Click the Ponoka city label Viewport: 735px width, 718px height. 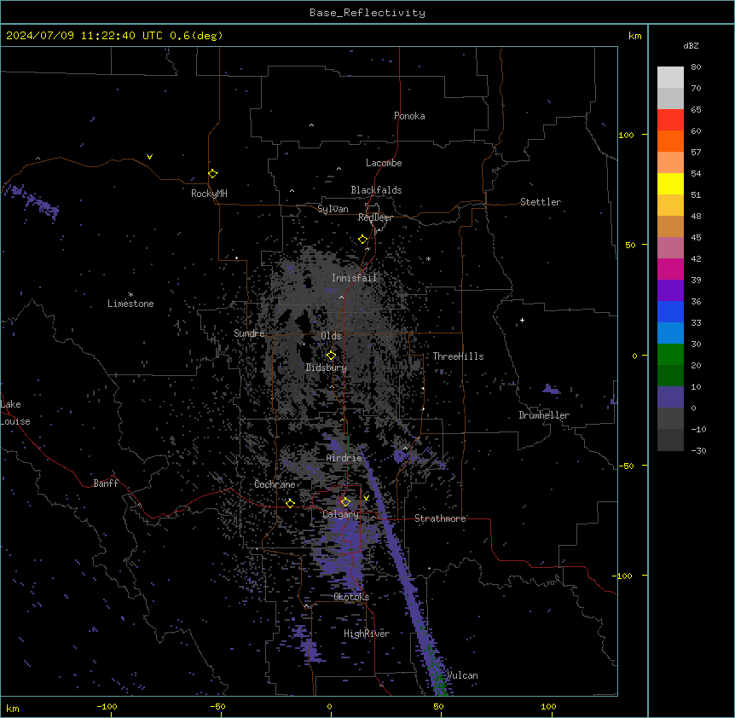[x=409, y=116]
